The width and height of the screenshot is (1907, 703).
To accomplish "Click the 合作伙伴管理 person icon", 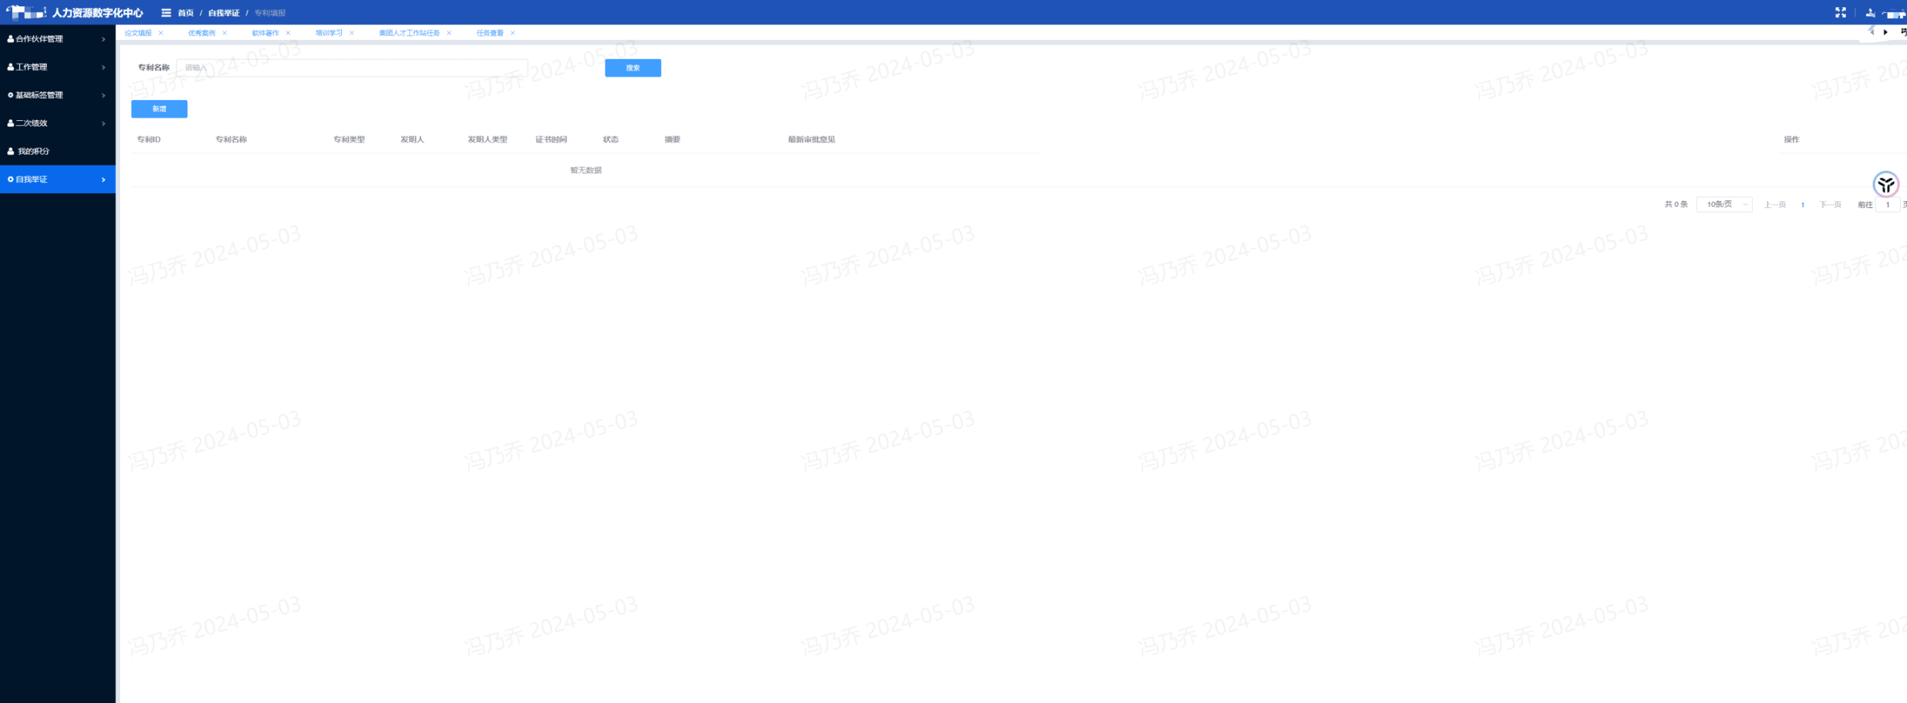I will pyautogui.click(x=10, y=39).
